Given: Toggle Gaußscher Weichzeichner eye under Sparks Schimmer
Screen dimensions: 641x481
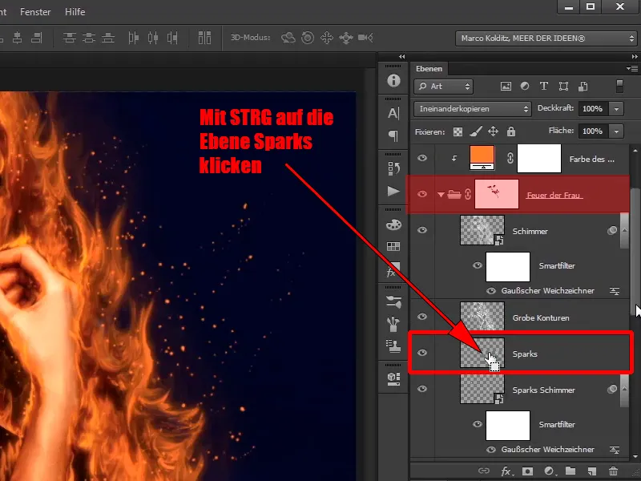Looking at the screenshot, I should click(x=491, y=450).
